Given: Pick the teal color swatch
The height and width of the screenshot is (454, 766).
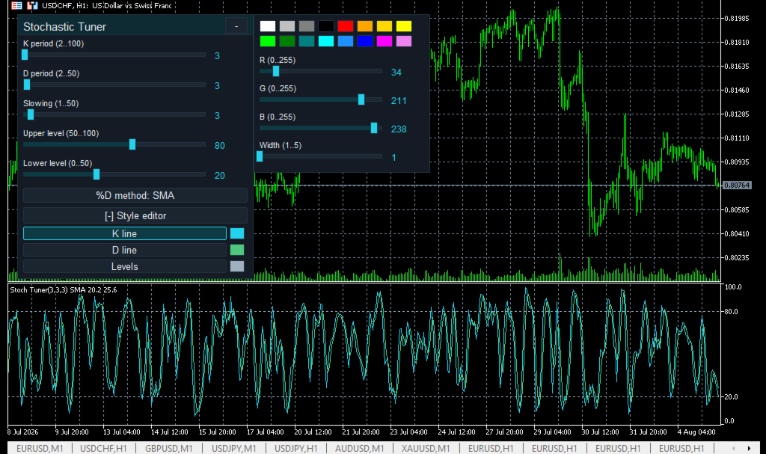Looking at the screenshot, I should point(307,42).
